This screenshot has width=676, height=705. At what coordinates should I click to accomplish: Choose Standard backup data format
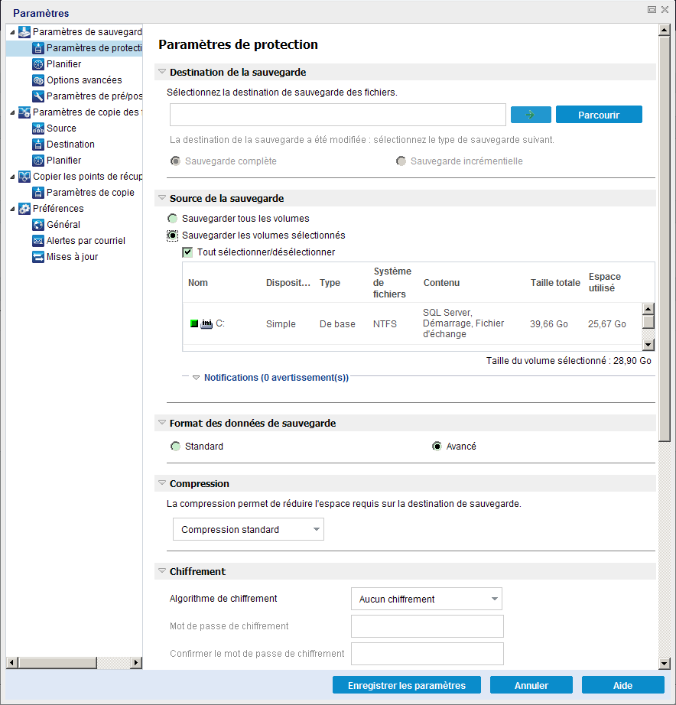pos(176,447)
